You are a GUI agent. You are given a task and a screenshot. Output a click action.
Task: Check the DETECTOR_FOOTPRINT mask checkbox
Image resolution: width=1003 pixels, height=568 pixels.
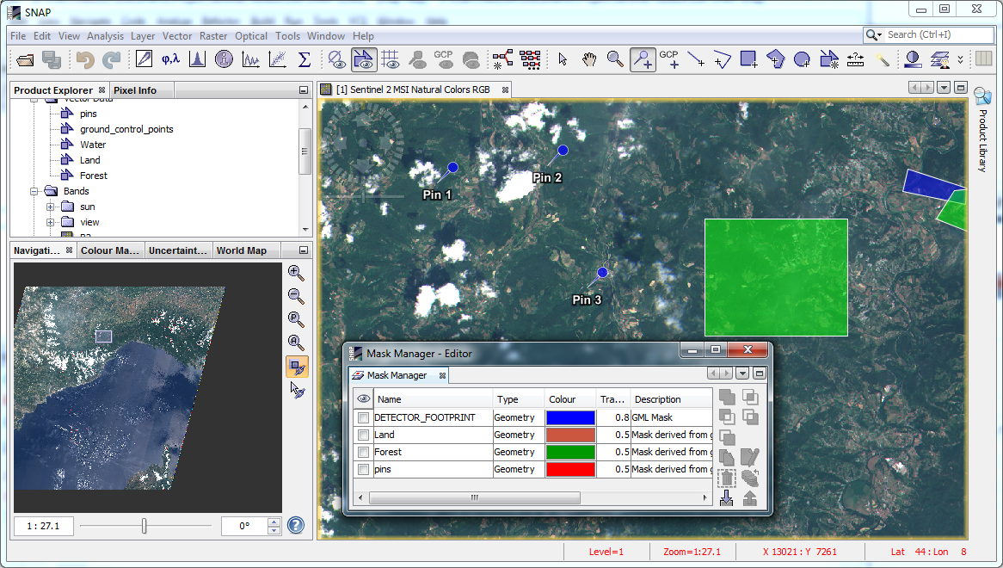pos(364,418)
